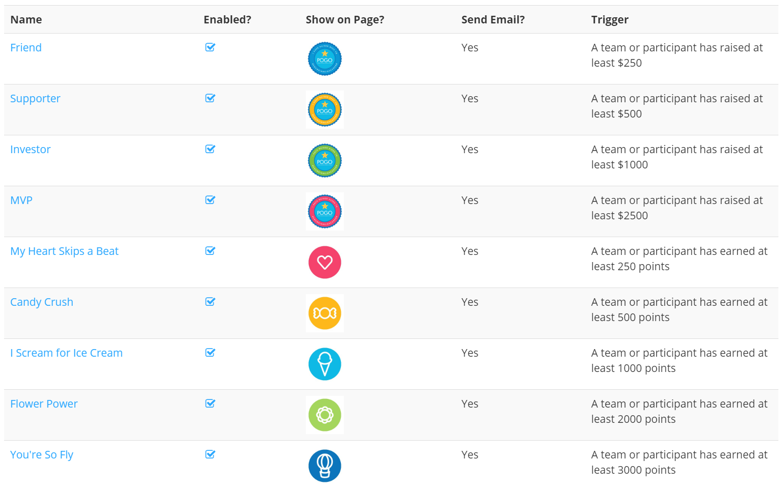The height and width of the screenshot is (489, 783).
Task: Sort the table by the Name column header
Action: pyautogui.click(x=26, y=19)
